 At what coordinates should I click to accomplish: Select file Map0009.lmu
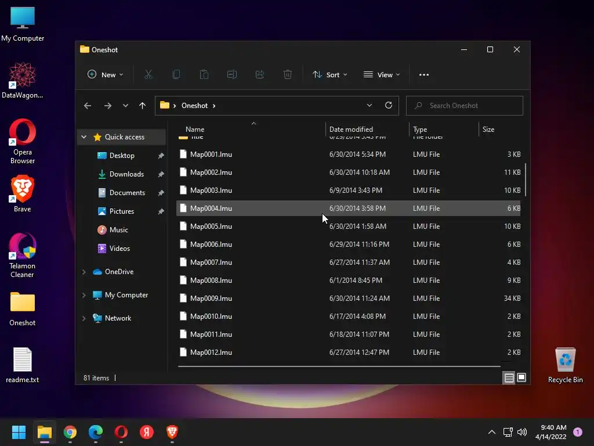tap(348, 298)
